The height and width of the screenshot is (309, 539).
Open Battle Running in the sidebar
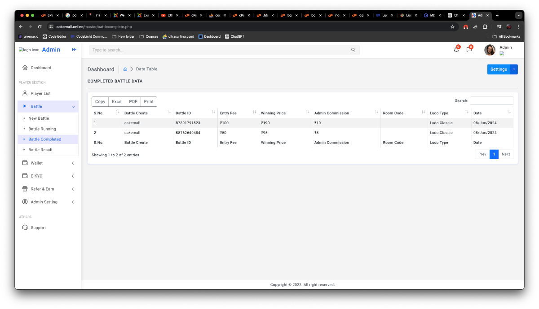pos(42,129)
